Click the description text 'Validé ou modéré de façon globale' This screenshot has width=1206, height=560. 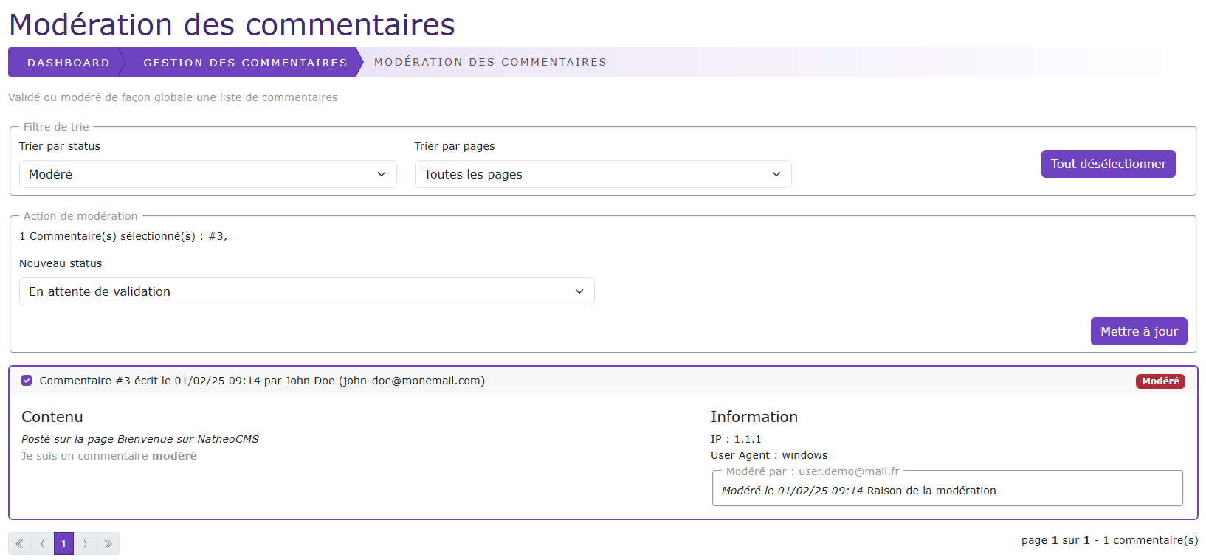173,97
